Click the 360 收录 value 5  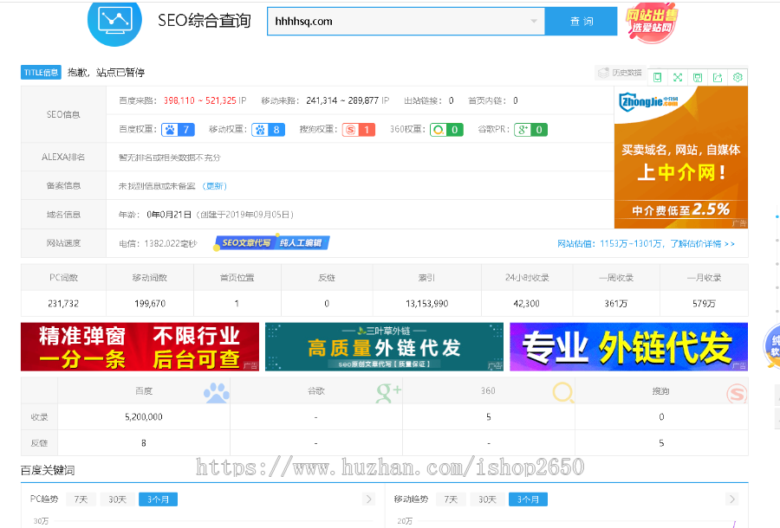(x=489, y=417)
